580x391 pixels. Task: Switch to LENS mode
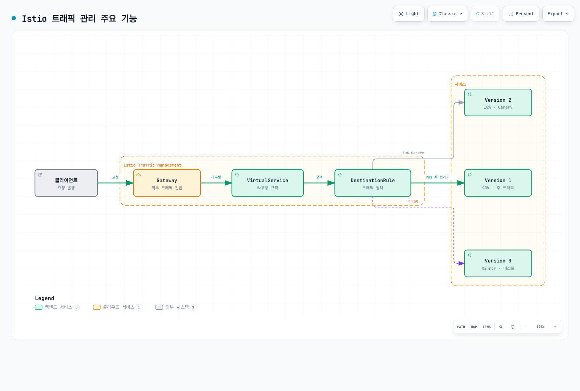pyautogui.click(x=487, y=327)
